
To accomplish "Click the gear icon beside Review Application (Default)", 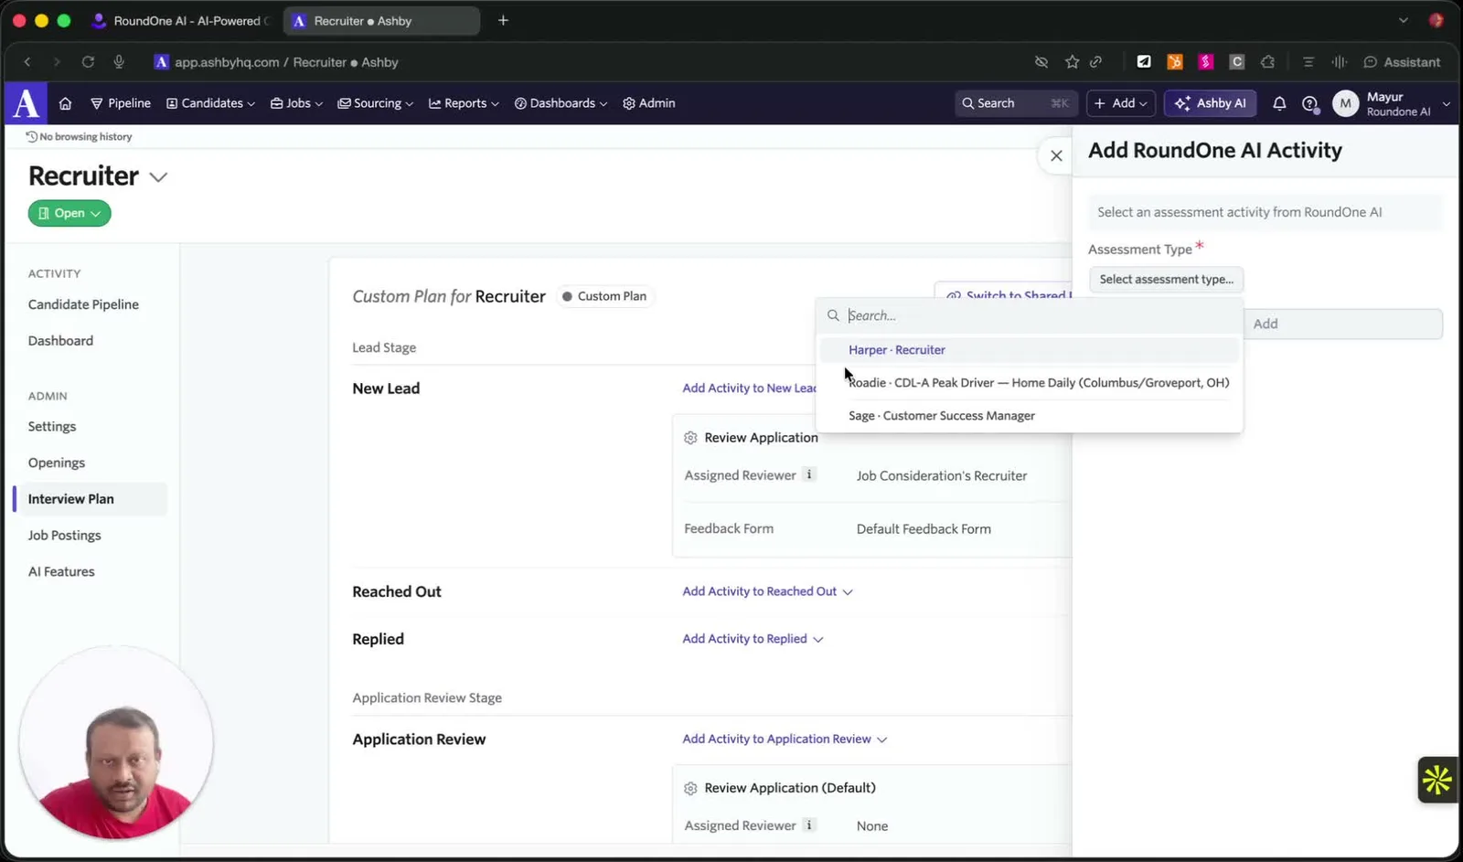I will click(x=690, y=788).
